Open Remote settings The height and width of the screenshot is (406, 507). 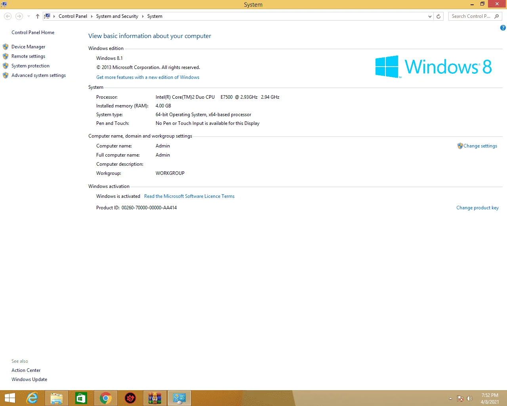pos(28,56)
